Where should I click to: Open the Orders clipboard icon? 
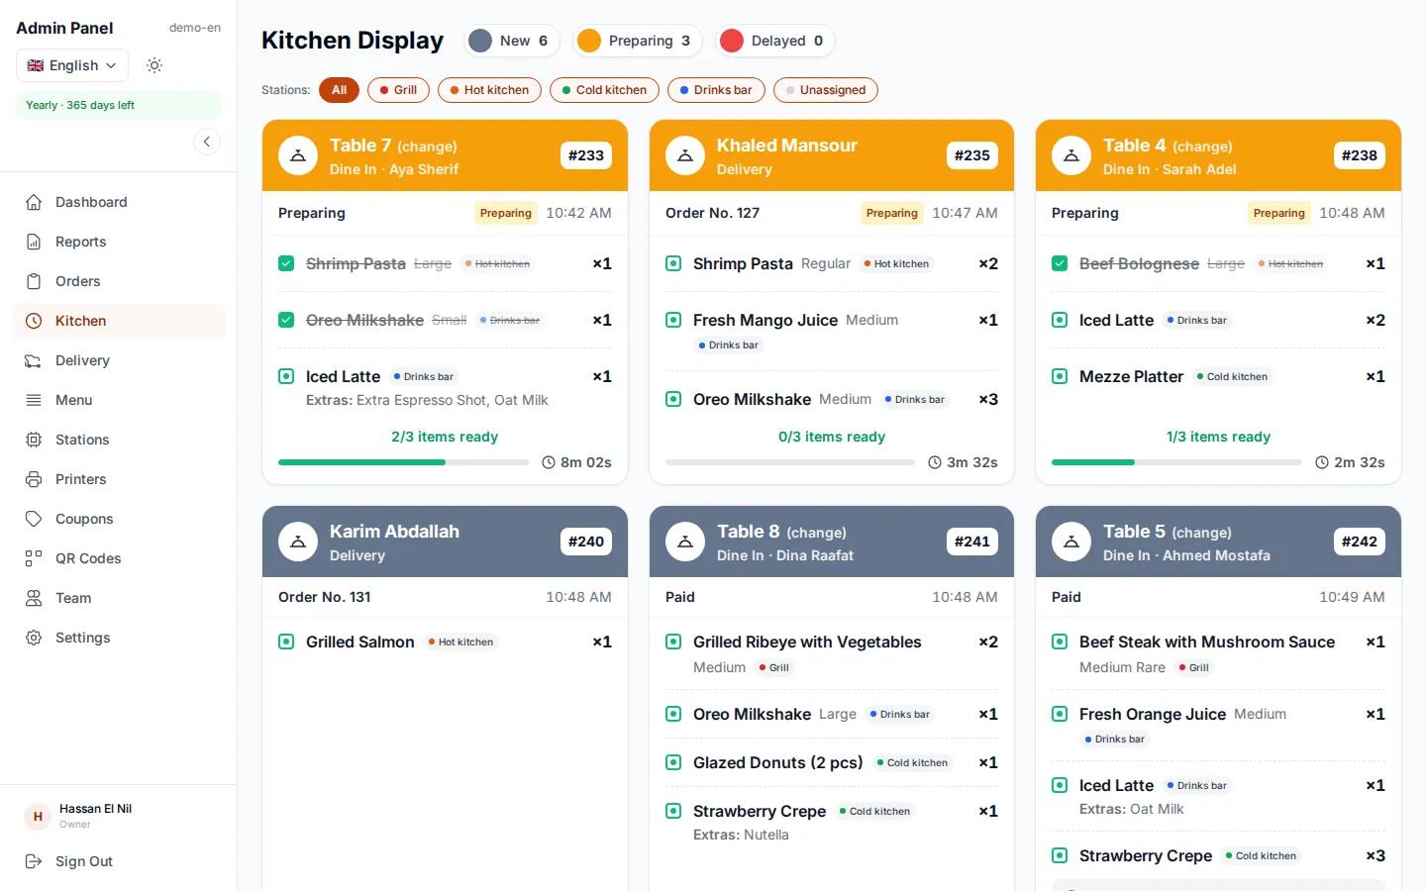click(34, 281)
